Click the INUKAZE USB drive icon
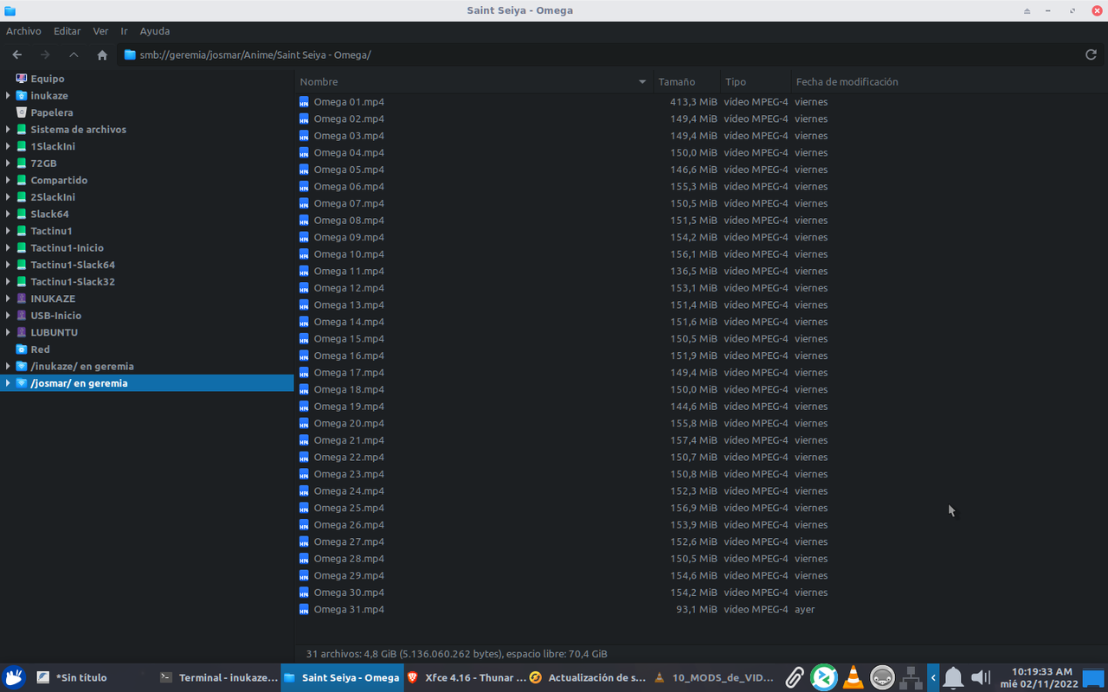The height and width of the screenshot is (692, 1108). pos(22,298)
